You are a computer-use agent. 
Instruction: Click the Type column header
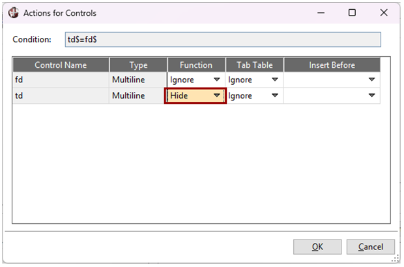point(138,65)
